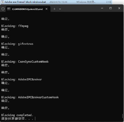Click the Windows file type cell in Explorer

tap(86, 2)
